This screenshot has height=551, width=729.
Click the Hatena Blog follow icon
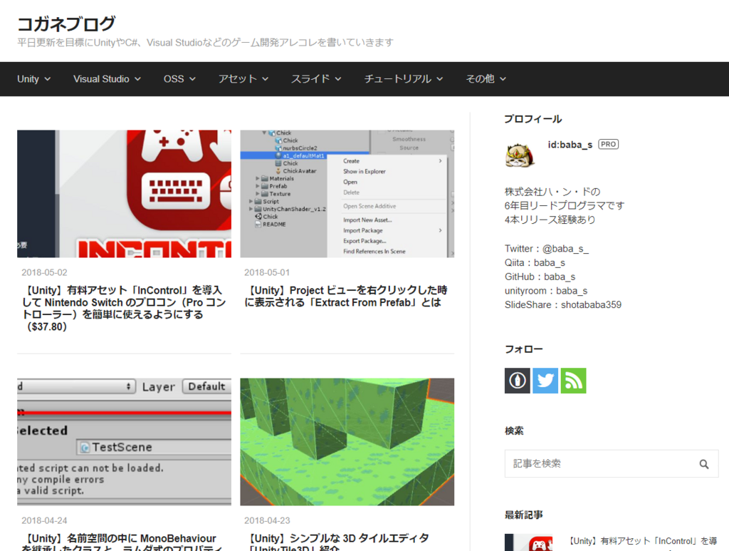pyautogui.click(x=517, y=381)
